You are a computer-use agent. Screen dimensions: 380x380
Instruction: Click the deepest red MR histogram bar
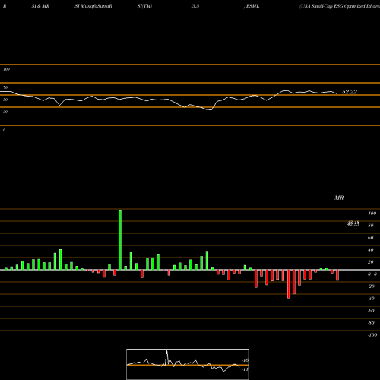coord(289,284)
